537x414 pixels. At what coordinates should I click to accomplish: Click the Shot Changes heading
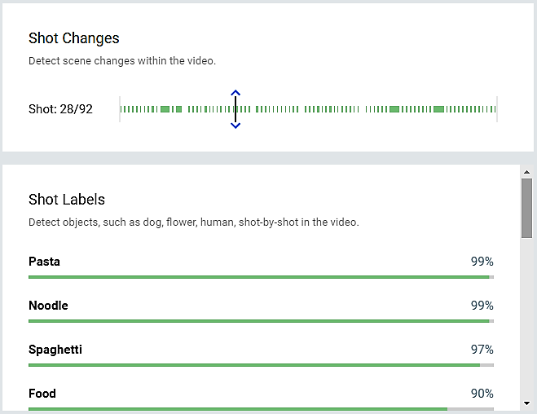pos(74,38)
